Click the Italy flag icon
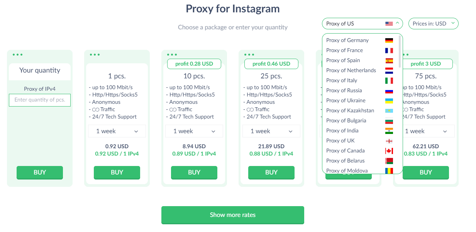 click(389, 81)
